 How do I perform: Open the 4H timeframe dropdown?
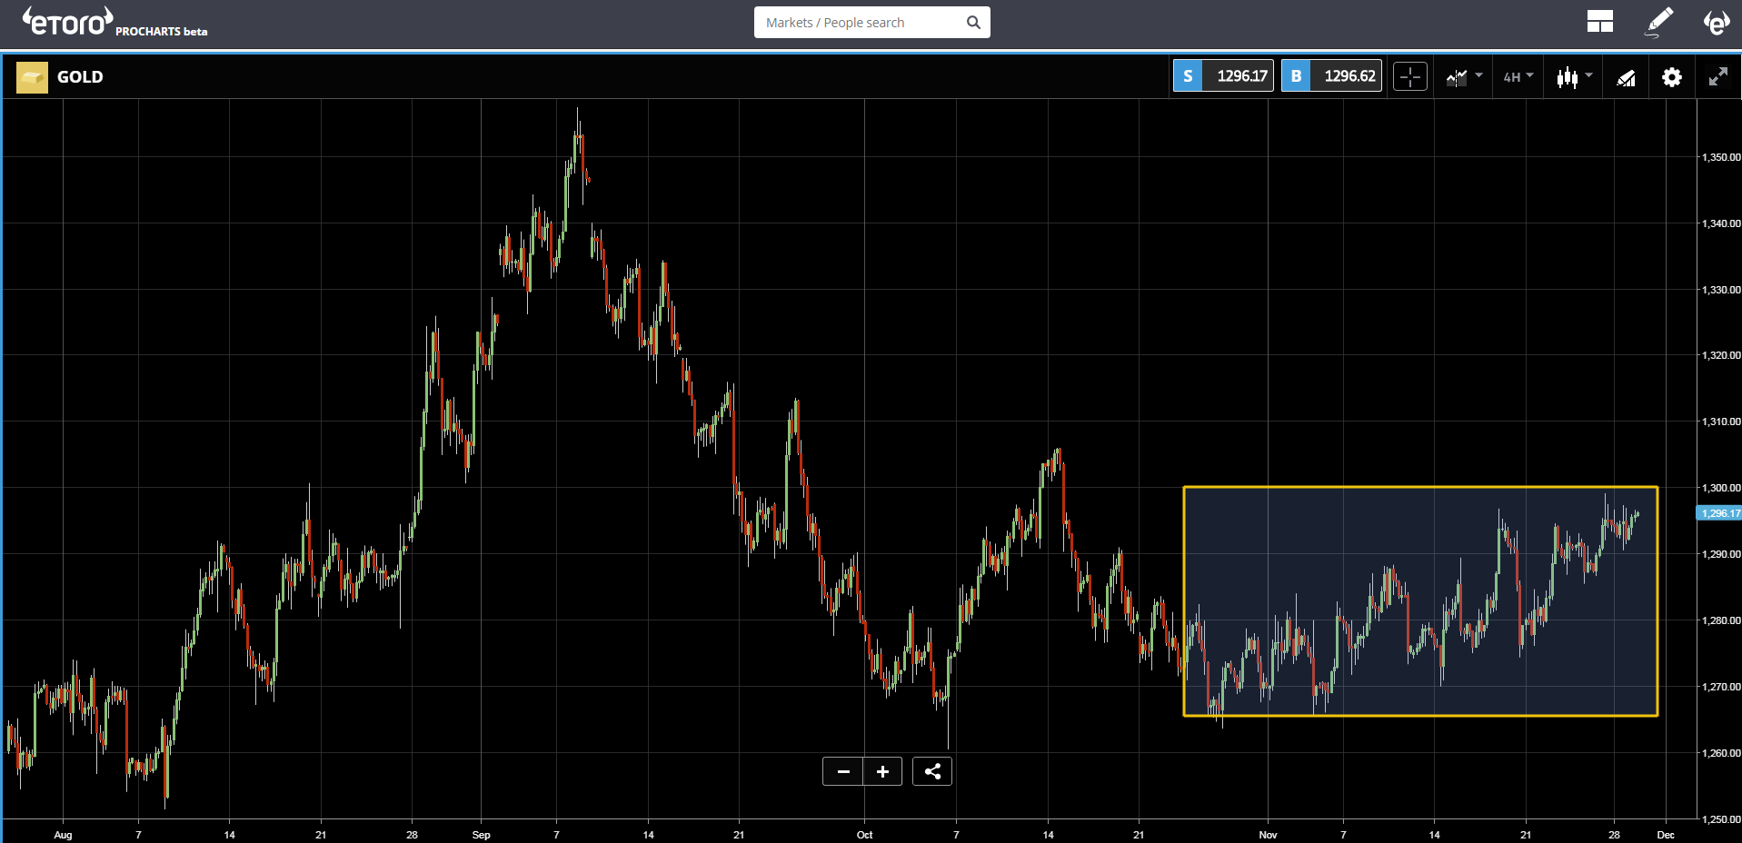coord(1518,77)
